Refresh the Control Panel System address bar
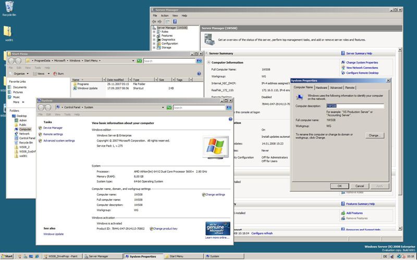The height and width of the screenshot is (260, 417). (x=169, y=108)
